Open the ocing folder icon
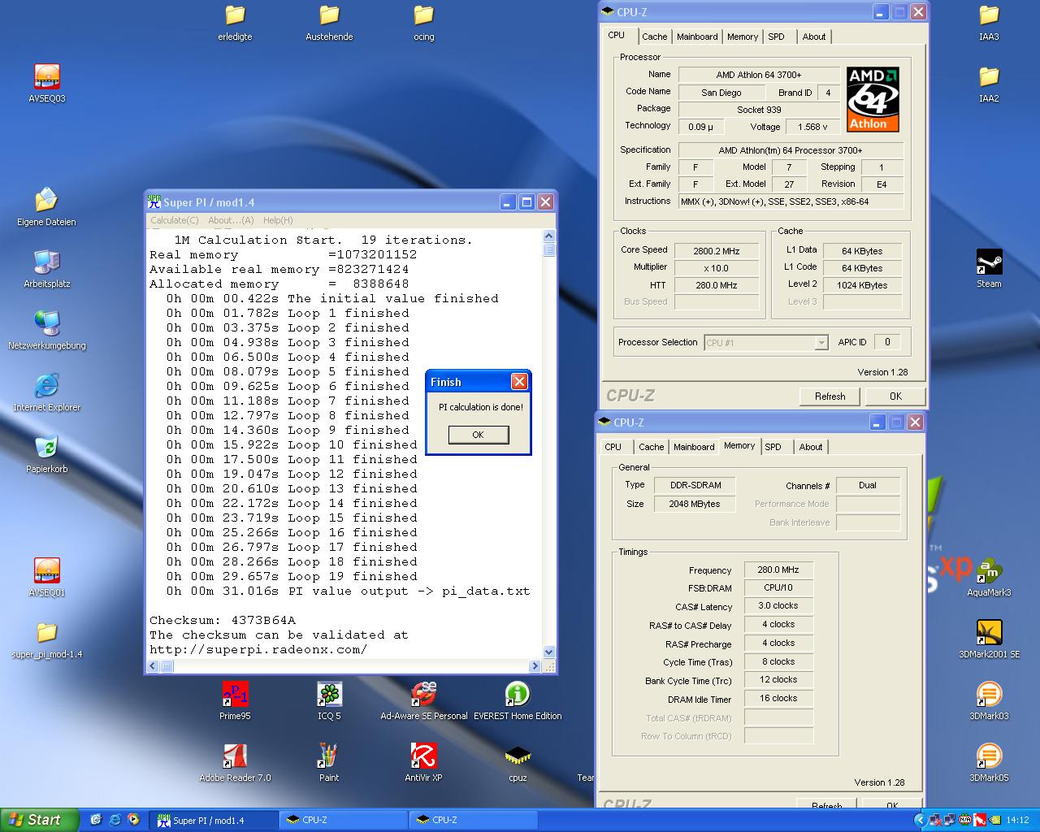The height and width of the screenshot is (832, 1040). [423, 22]
